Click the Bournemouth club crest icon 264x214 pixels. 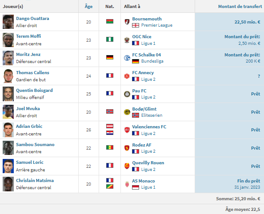pyautogui.click(x=127, y=22)
